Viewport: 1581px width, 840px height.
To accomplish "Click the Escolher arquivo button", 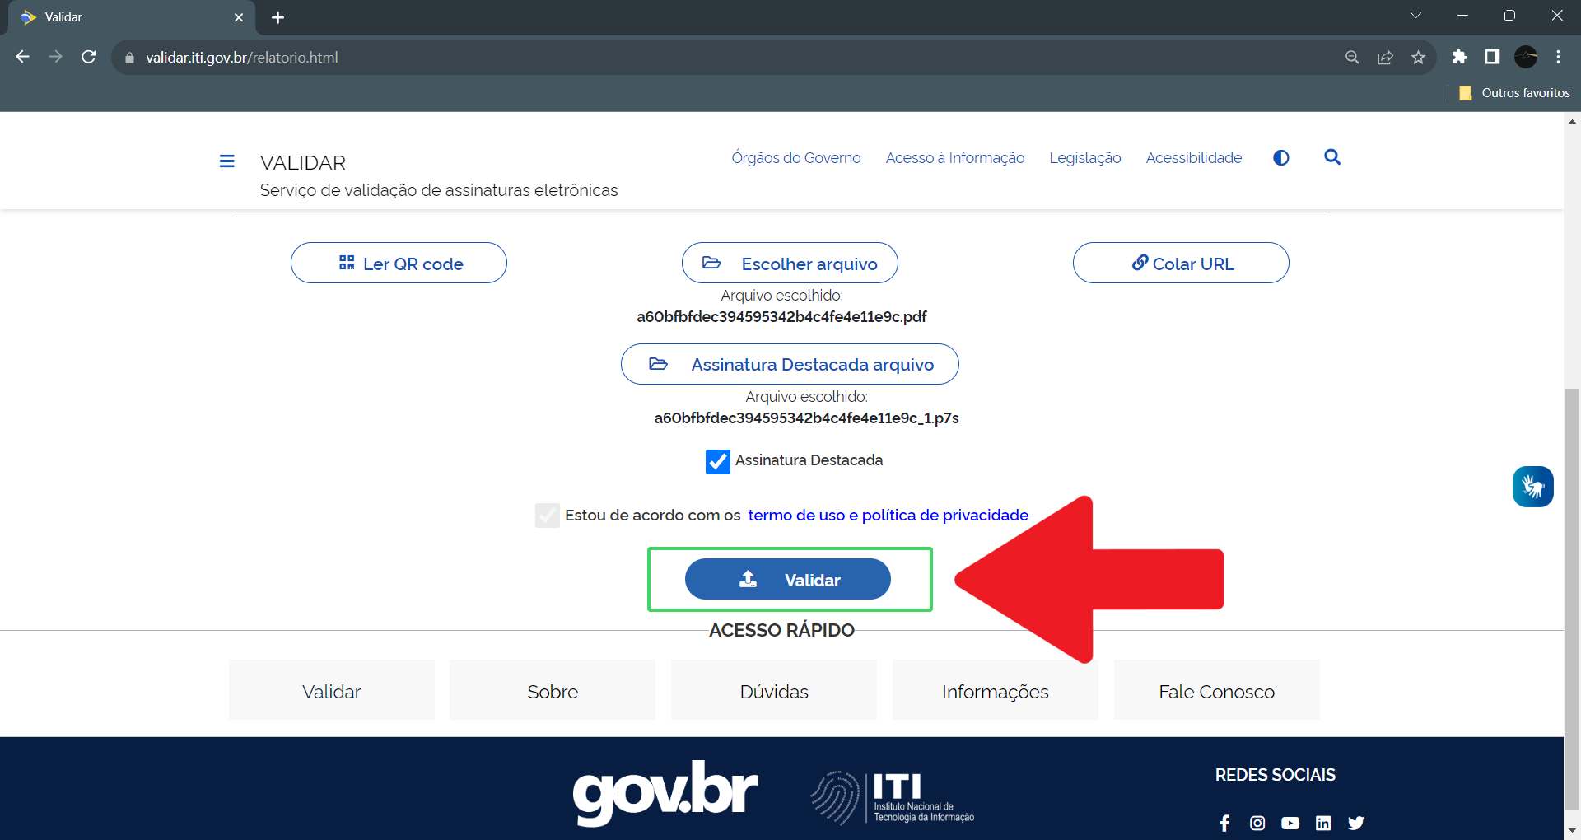I will tap(790, 264).
